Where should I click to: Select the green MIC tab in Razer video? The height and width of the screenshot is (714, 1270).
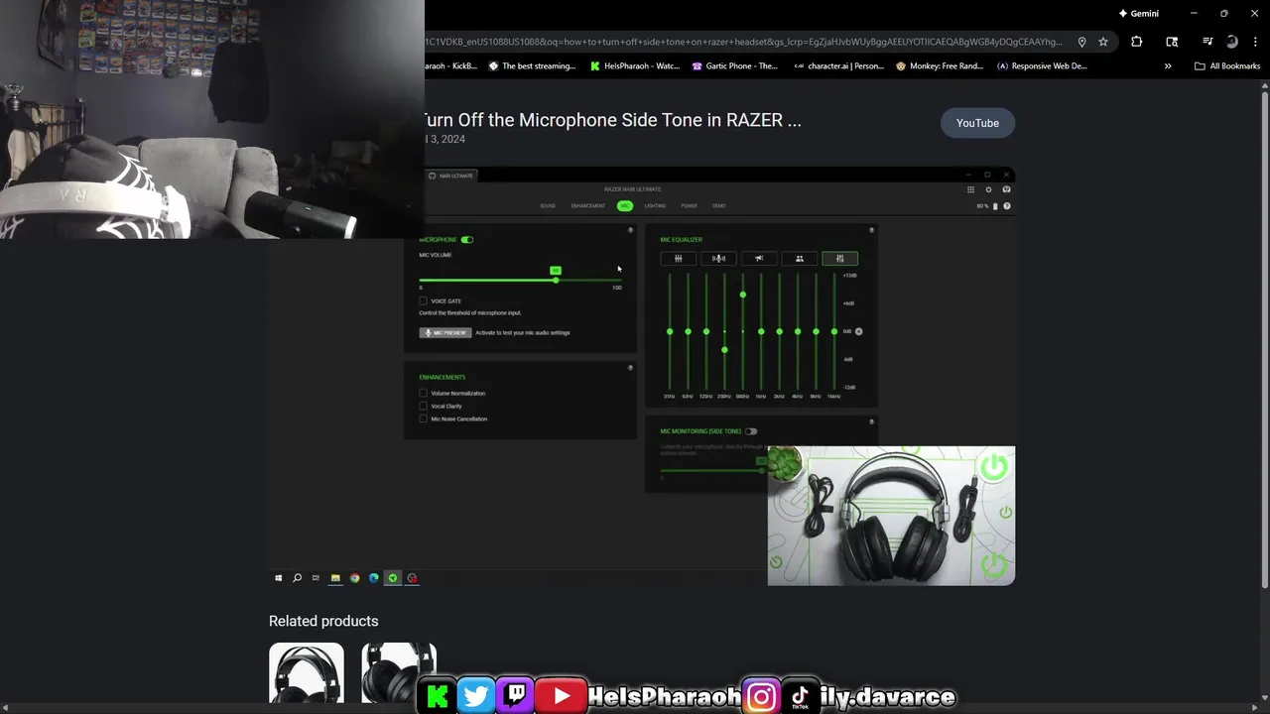624,206
